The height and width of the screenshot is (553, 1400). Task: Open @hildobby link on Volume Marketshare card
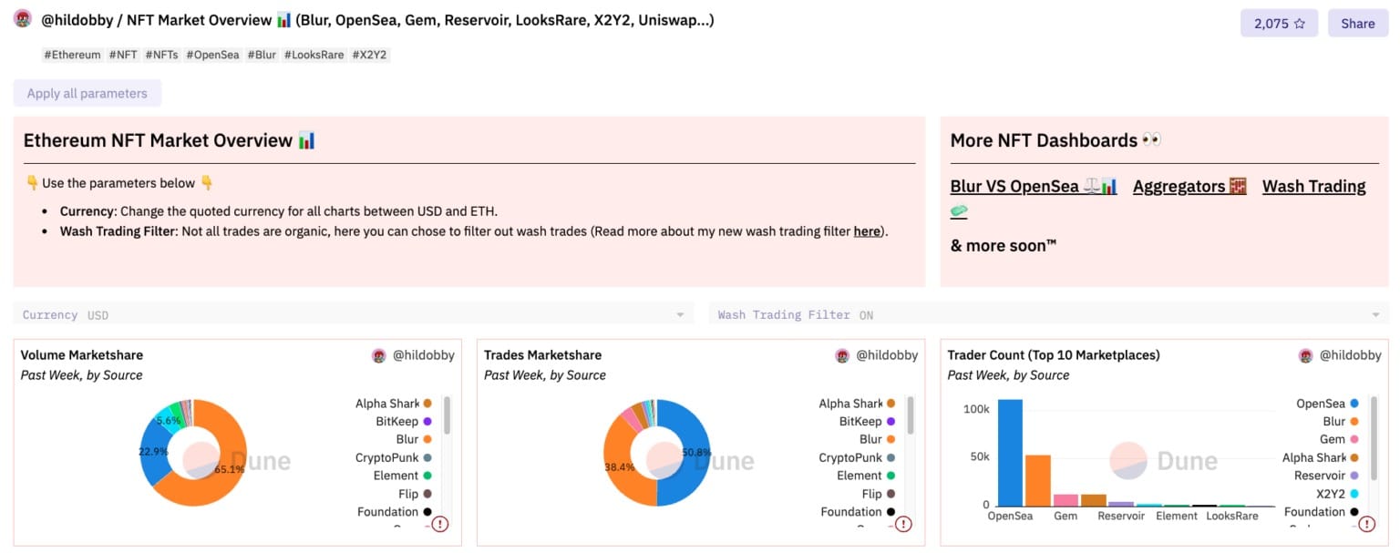coord(423,355)
